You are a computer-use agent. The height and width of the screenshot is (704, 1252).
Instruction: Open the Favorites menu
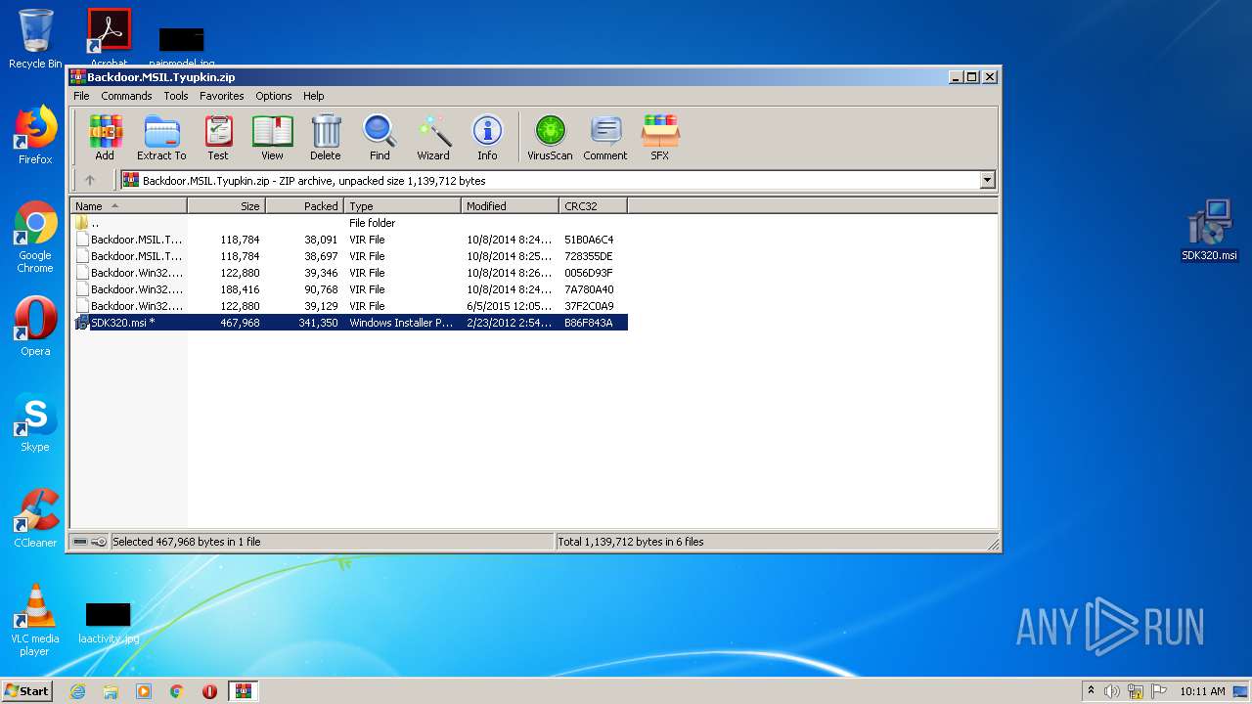(x=222, y=96)
